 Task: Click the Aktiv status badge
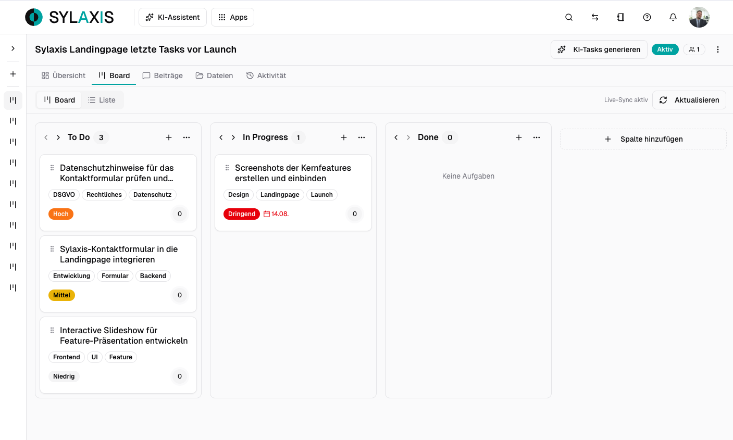[665, 49]
